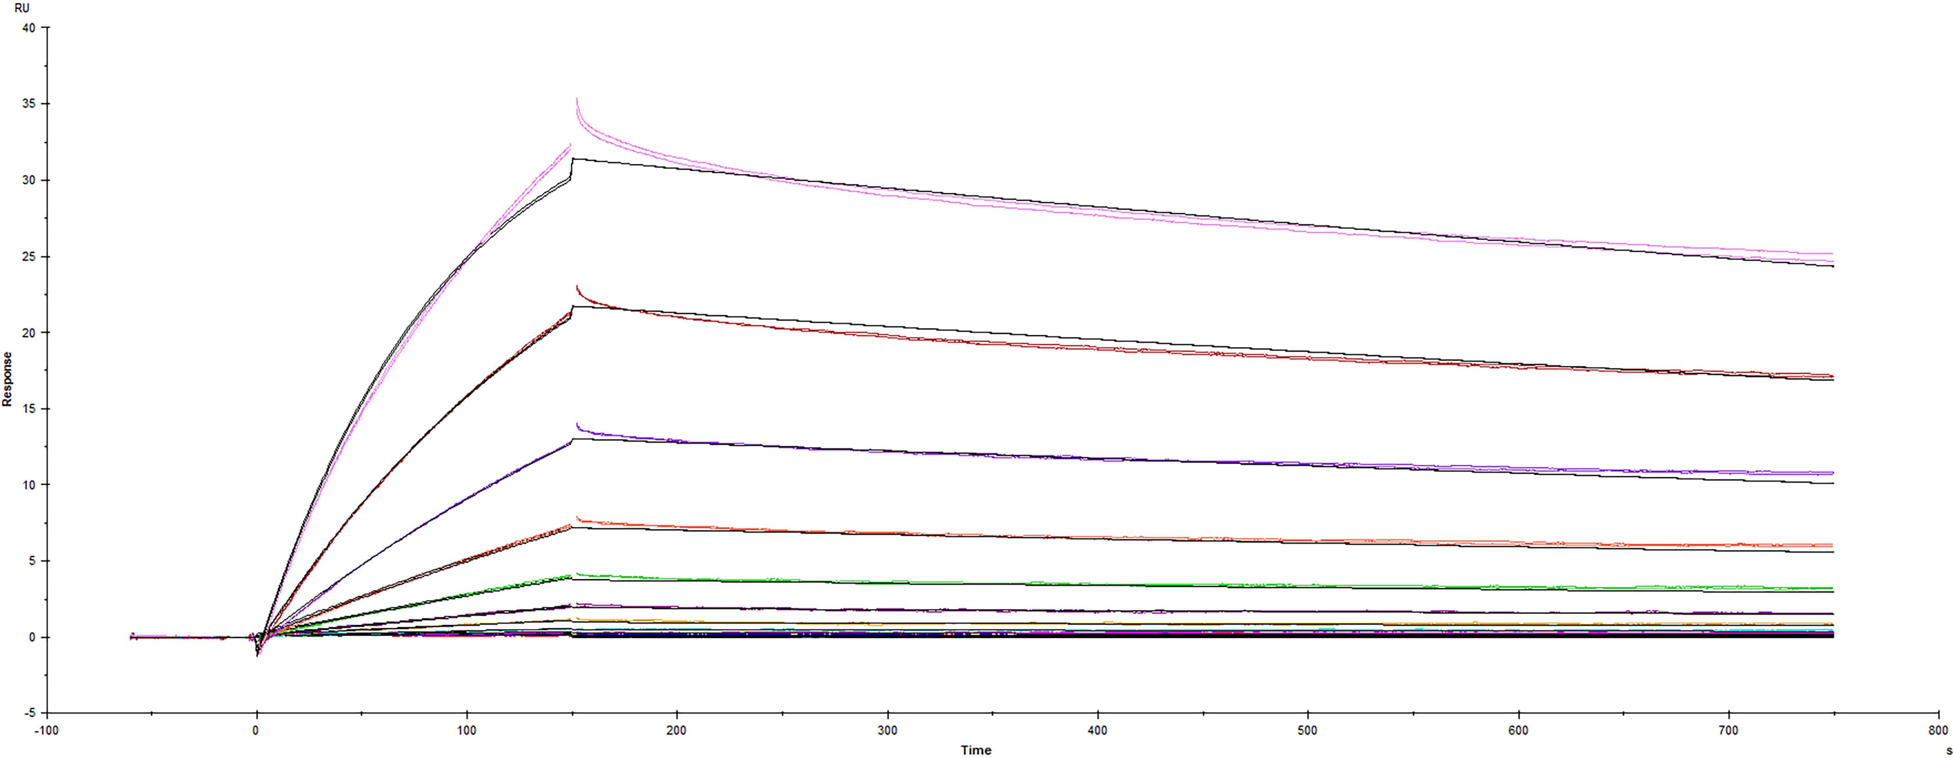Click the dissociation peak of the magenta curve
Screen dimensions: 1953x758
[576, 98]
